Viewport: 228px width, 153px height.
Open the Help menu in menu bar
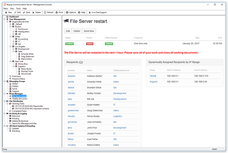tap(25, 9)
